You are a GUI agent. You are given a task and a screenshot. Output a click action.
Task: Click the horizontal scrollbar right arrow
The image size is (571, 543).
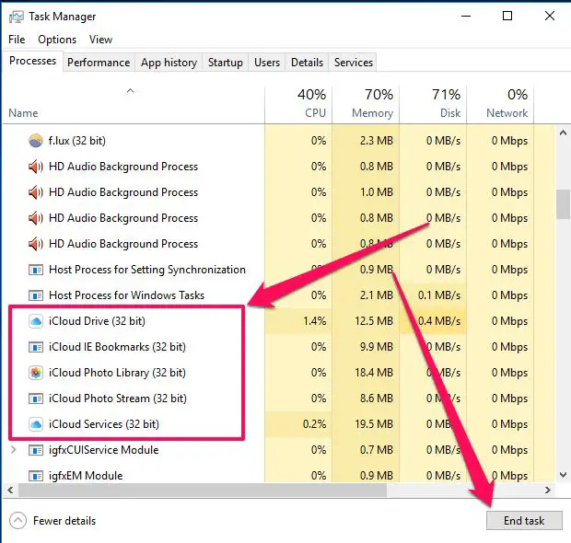(x=548, y=491)
